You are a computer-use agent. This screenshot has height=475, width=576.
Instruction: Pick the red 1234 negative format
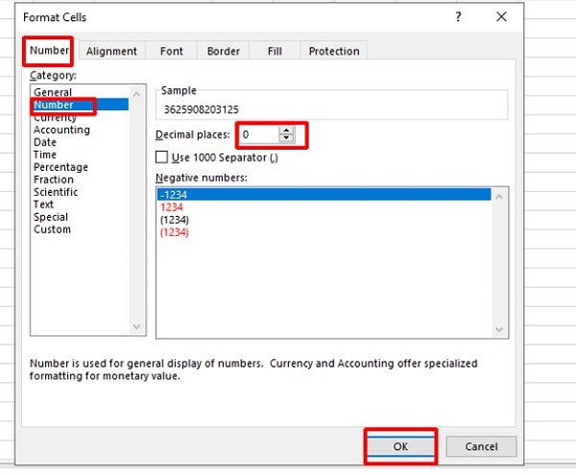click(175, 206)
